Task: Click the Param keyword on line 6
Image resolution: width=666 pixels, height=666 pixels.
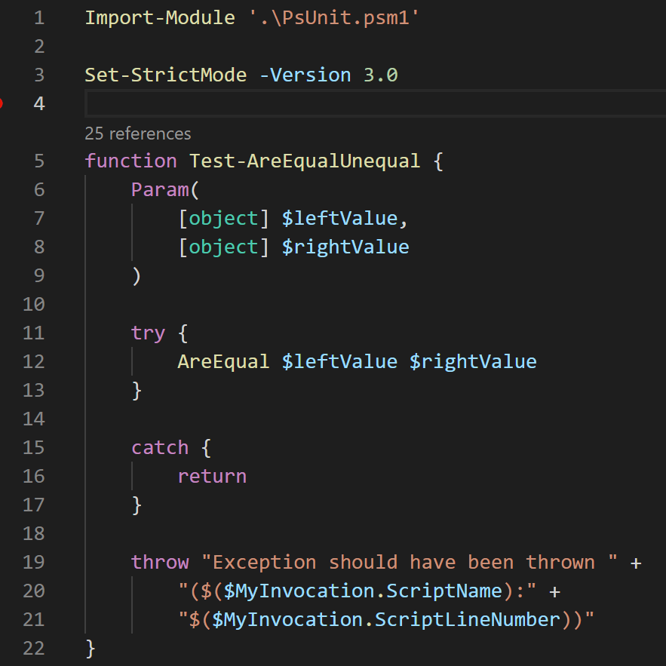Action: (x=160, y=189)
